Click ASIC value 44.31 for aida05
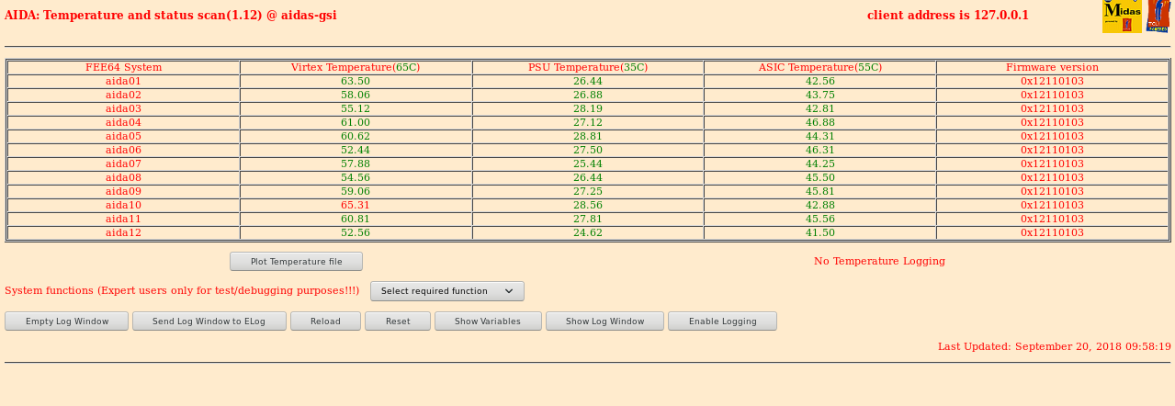 click(x=820, y=136)
